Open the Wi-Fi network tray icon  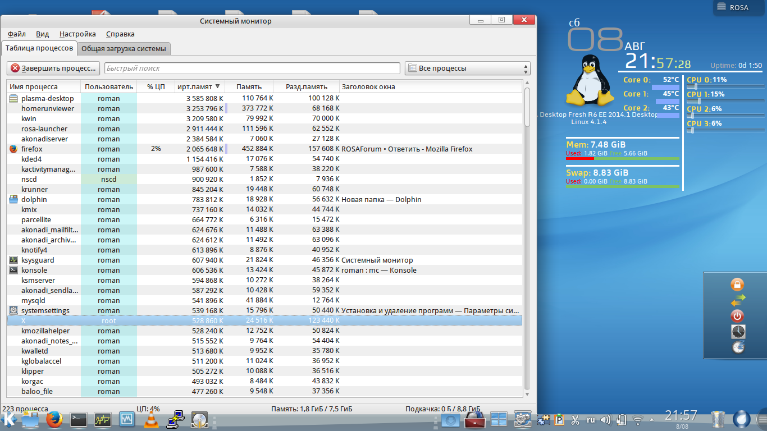[637, 420]
